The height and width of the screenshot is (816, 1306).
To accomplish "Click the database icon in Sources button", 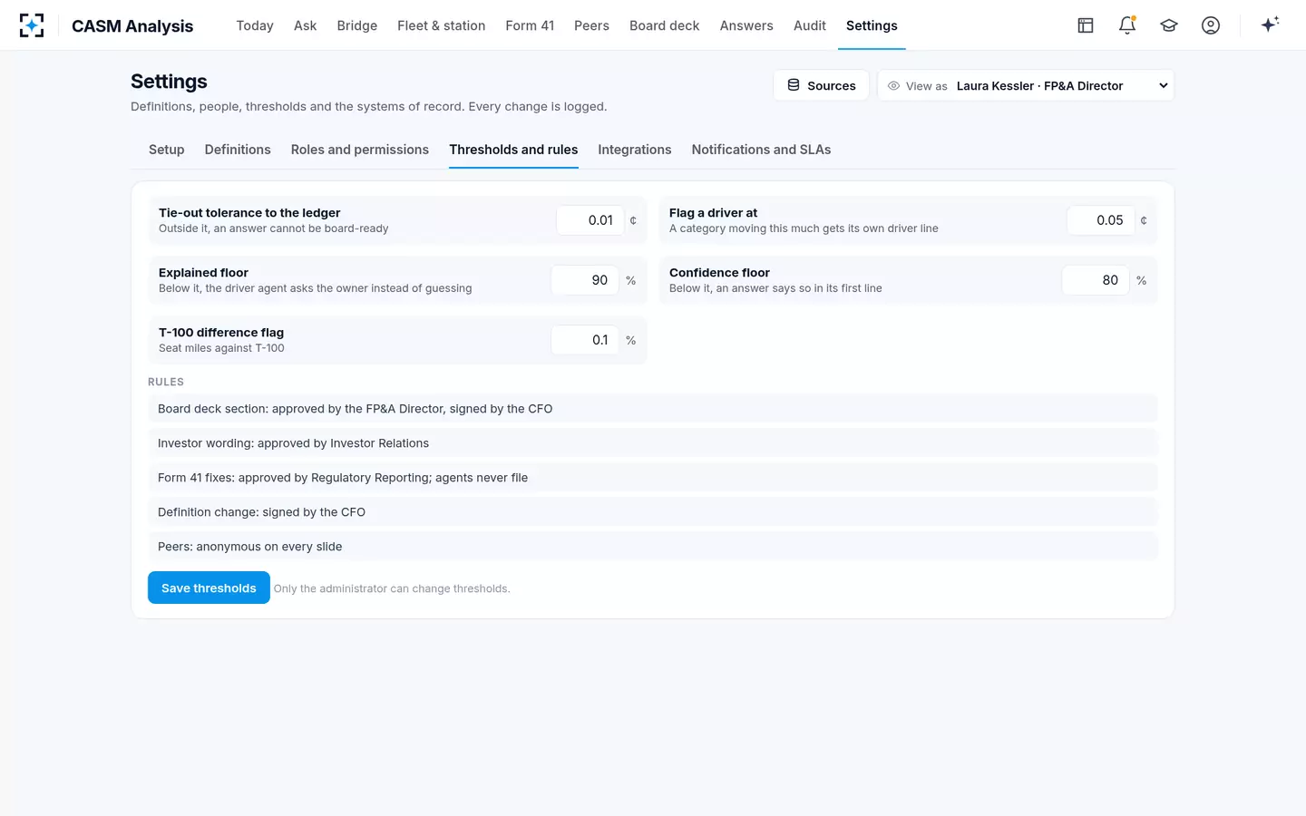I will point(794,85).
